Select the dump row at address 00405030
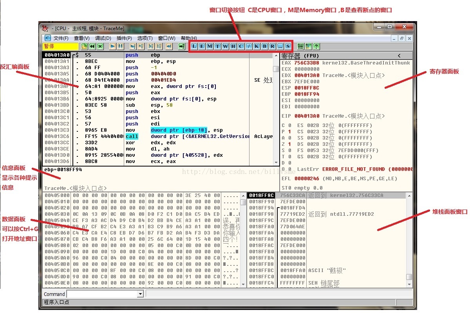 141,214
